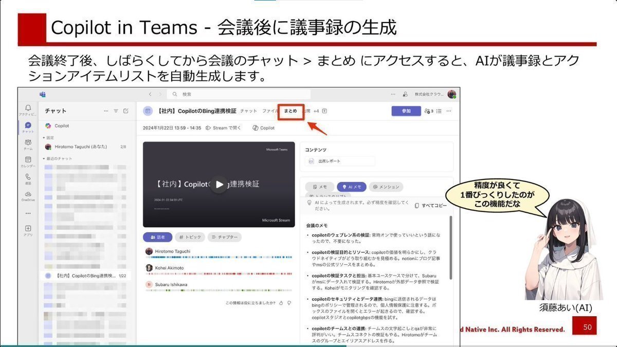Go back with the left chevron
617x347 pixels.
click(x=150, y=94)
